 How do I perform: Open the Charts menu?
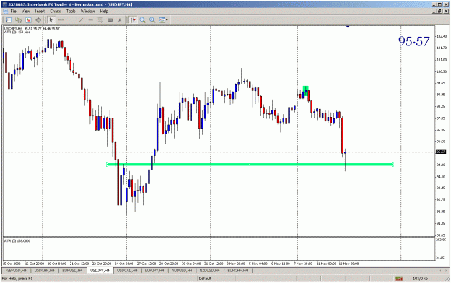[x=56, y=12]
